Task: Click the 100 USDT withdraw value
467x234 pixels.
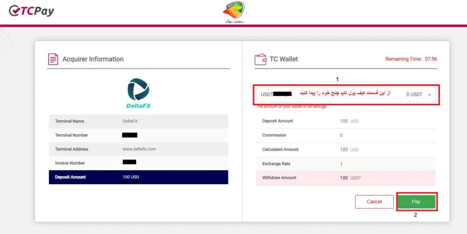Action: coord(350,178)
